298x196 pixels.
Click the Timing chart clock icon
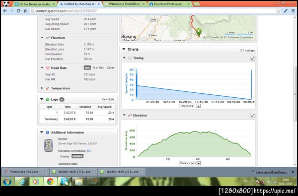(130, 58)
